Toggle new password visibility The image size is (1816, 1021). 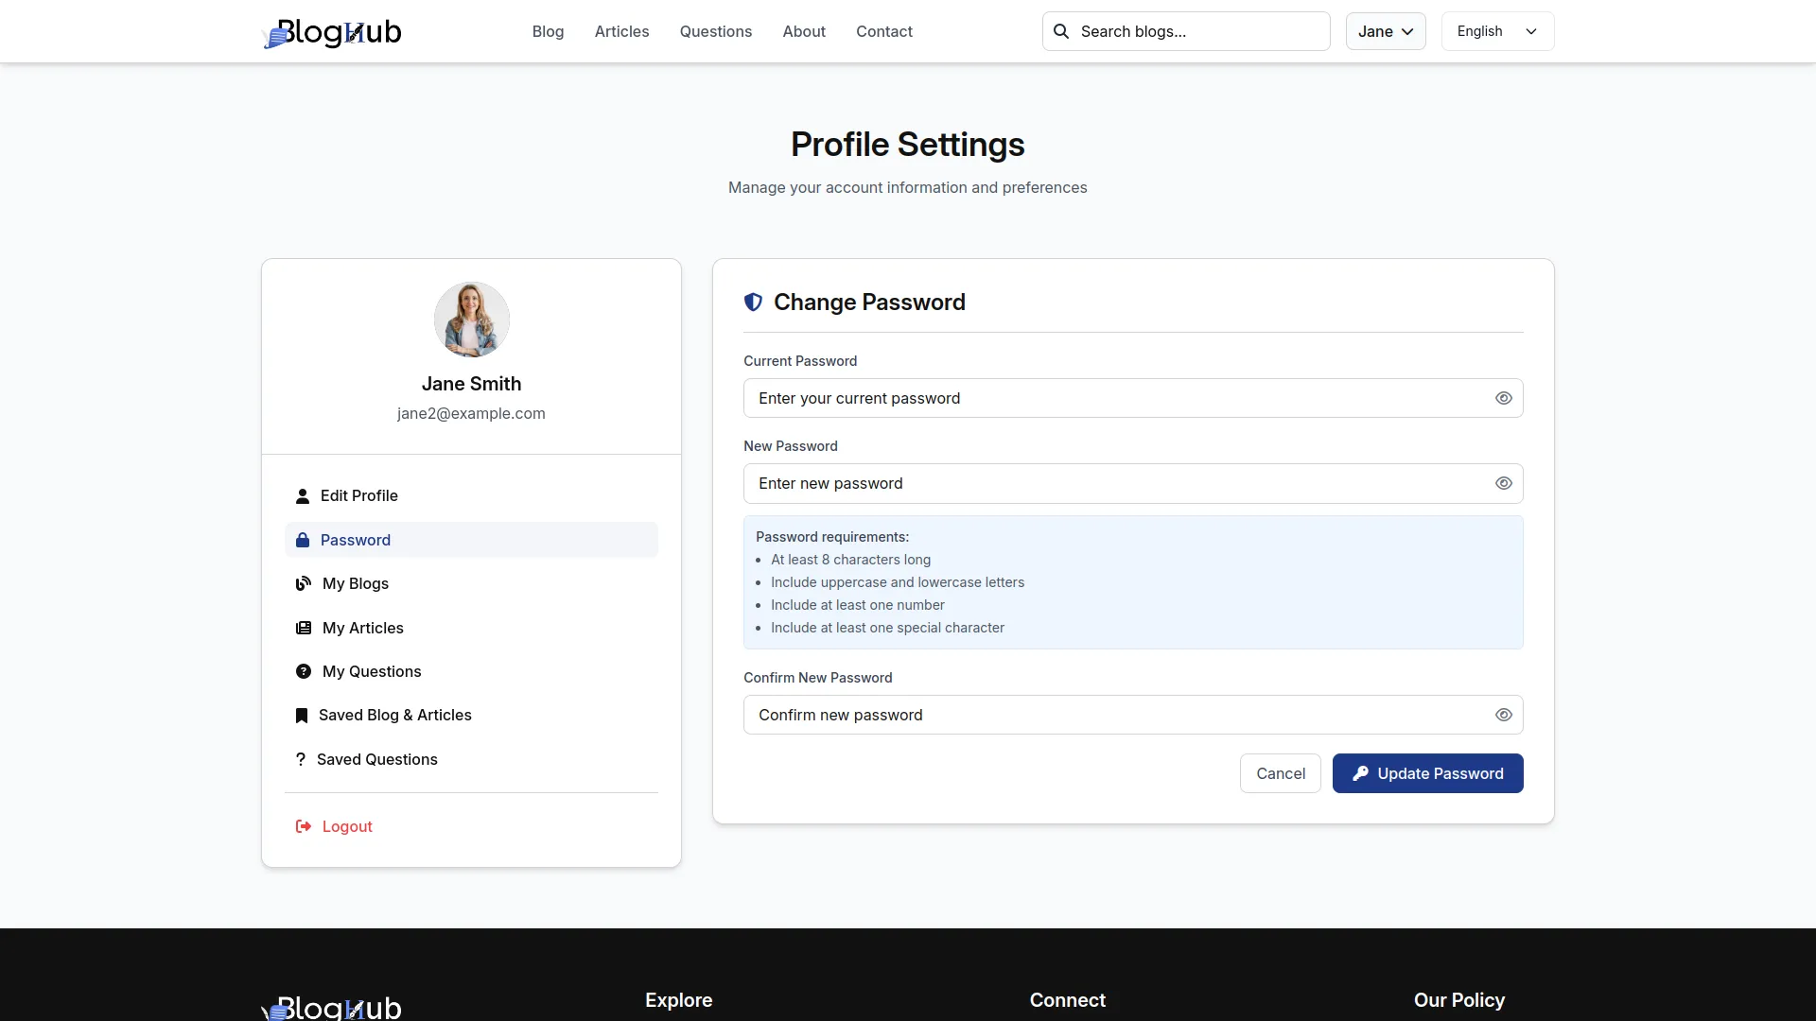1503,483
